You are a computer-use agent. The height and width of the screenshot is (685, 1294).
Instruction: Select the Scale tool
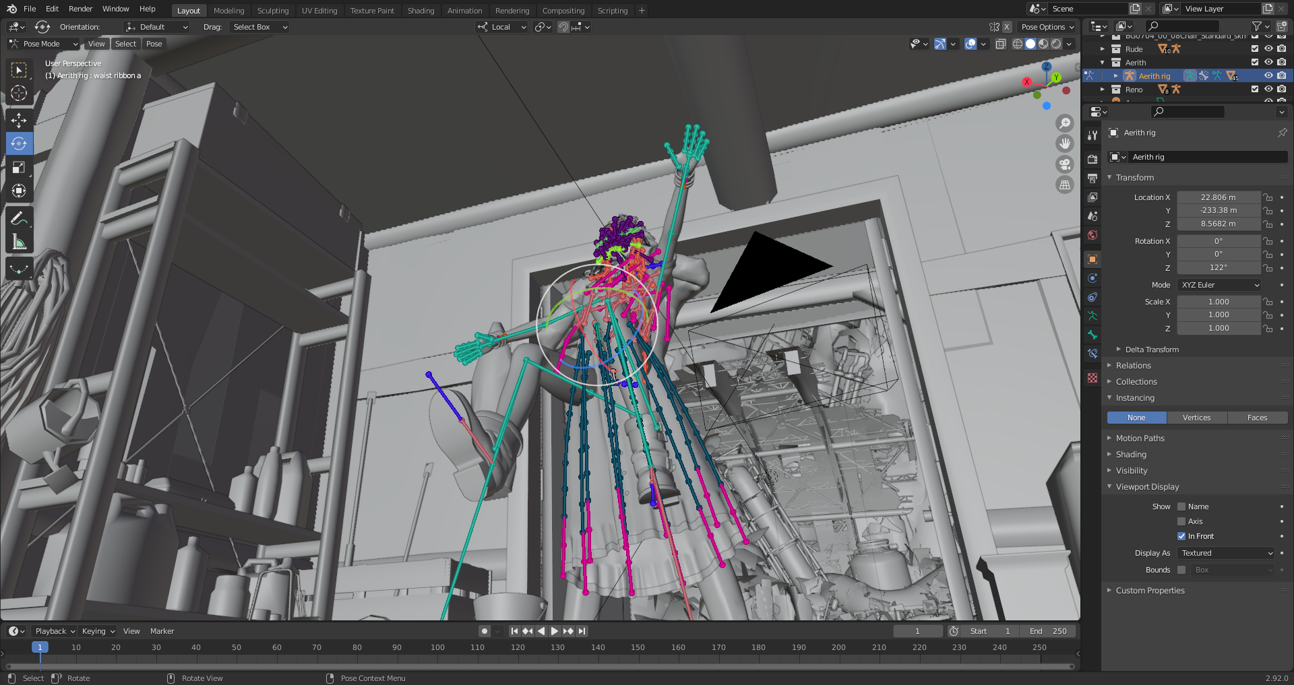tap(19, 167)
